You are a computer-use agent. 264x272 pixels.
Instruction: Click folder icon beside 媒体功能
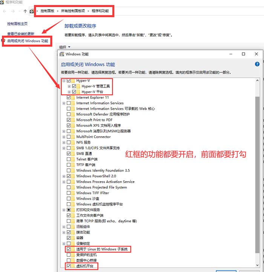73,232
